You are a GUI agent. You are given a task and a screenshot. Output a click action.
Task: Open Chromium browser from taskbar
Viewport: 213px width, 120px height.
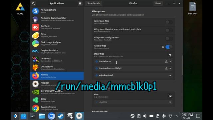(x=51, y=116)
